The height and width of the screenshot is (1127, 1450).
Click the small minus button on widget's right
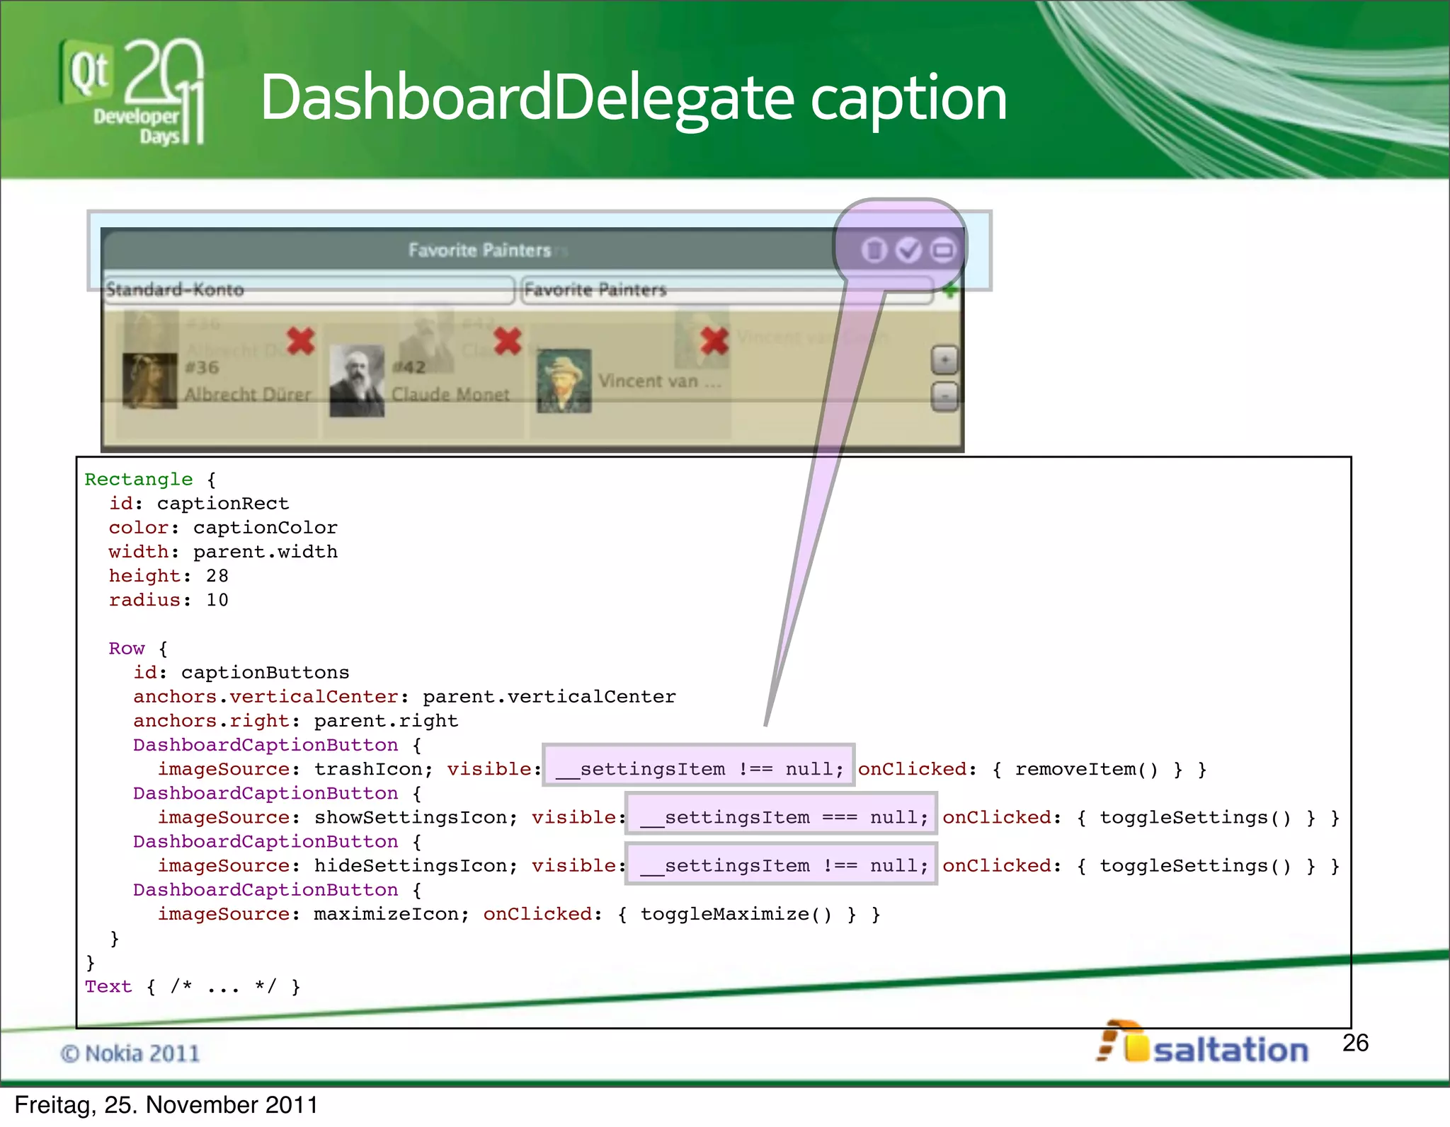click(x=944, y=397)
